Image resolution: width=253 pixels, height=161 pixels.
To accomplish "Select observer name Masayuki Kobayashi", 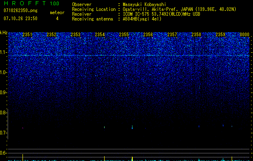I will pyautogui.click(x=144, y=4).
